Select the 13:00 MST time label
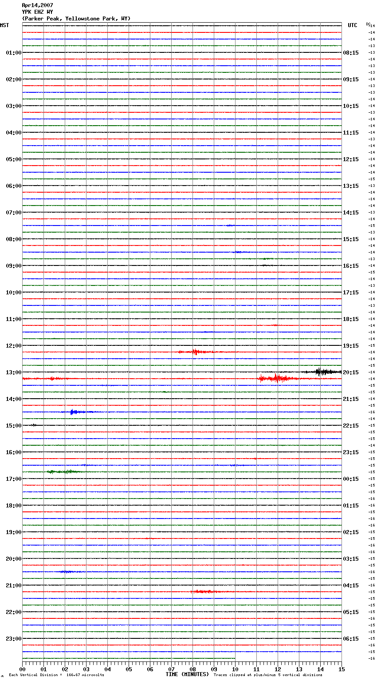Screen dimensions: 377x681 (13, 372)
